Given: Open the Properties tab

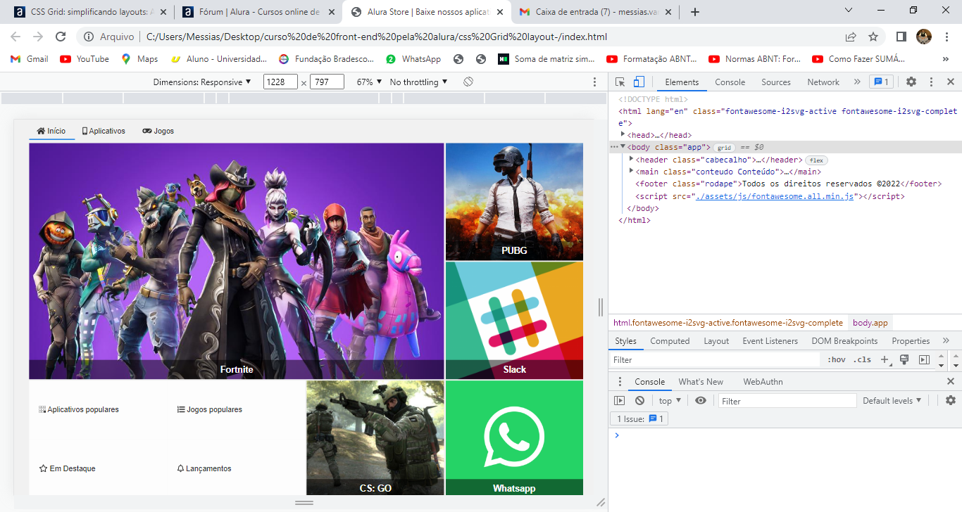Looking at the screenshot, I should point(911,341).
